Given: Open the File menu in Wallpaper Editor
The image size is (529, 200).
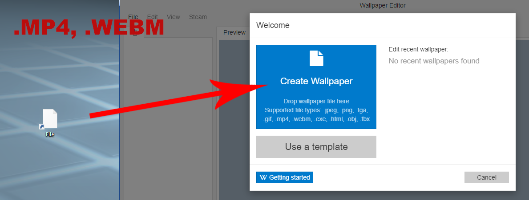Looking at the screenshot, I should tap(133, 17).
